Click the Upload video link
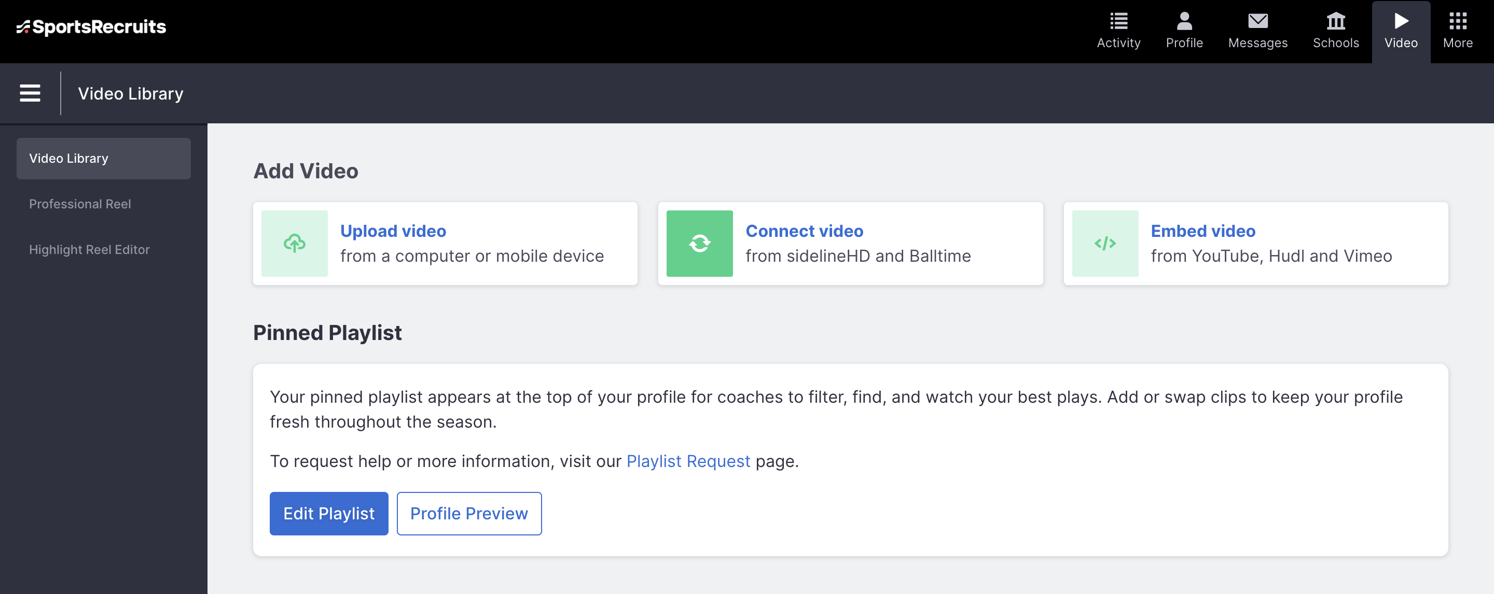Viewport: 1494px width, 594px height. click(393, 231)
